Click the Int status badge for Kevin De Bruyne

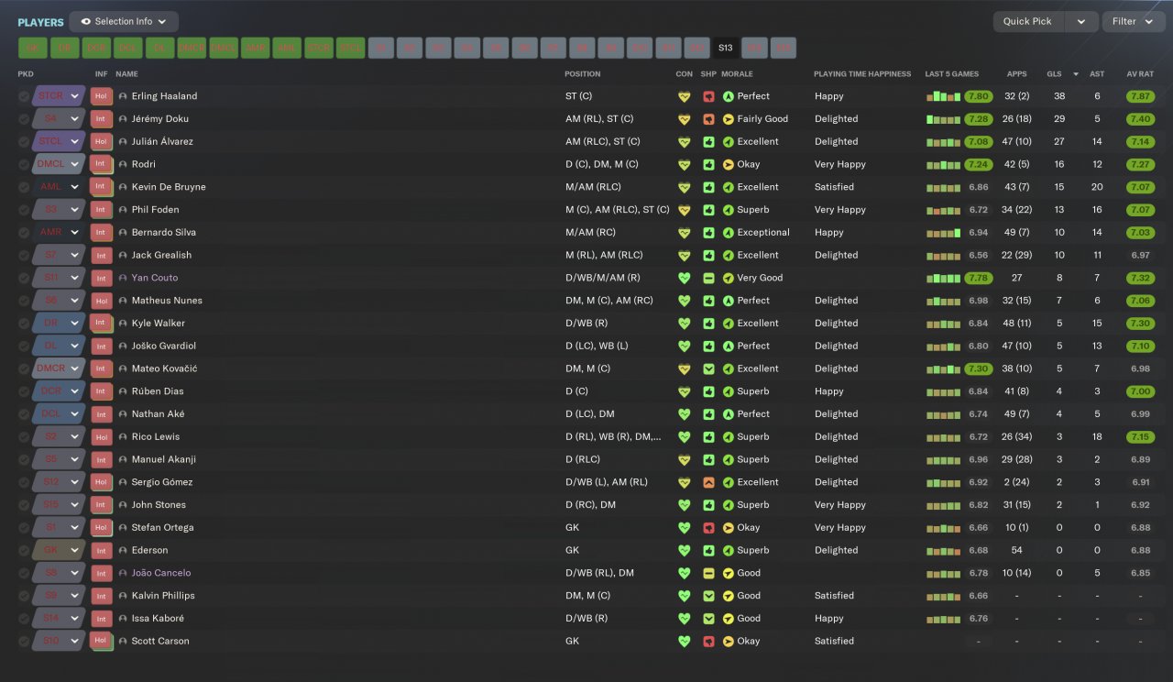101,187
